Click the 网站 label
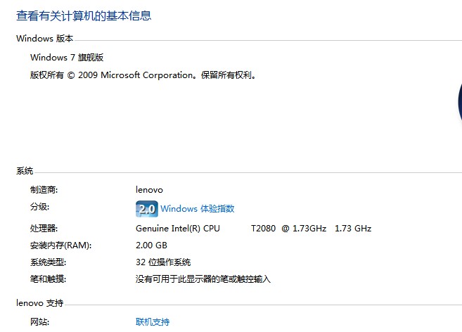This screenshot has width=462, height=332. point(39,321)
